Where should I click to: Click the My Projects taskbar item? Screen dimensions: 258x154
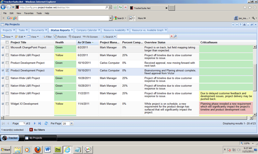[41, 138]
